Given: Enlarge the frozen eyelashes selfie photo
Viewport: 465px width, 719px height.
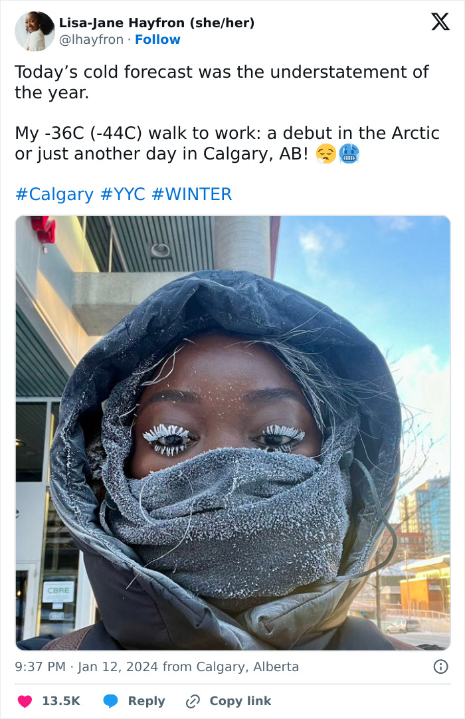Looking at the screenshot, I should tap(233, 433).
